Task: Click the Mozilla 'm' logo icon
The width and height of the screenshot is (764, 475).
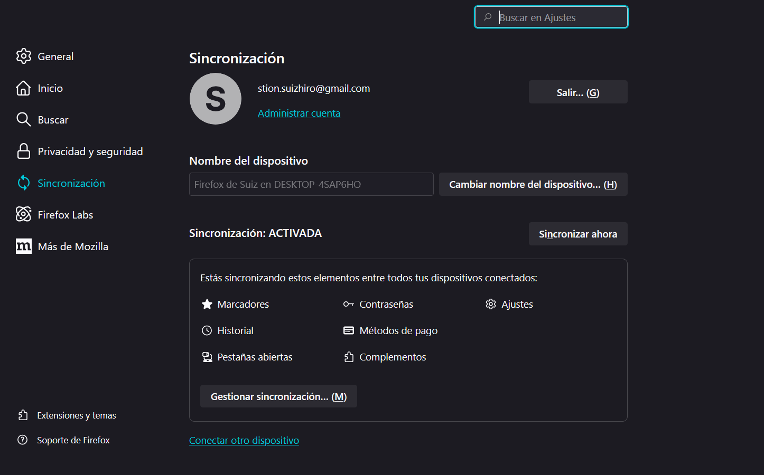Action: pyautogui.click(x=24, y=246)
